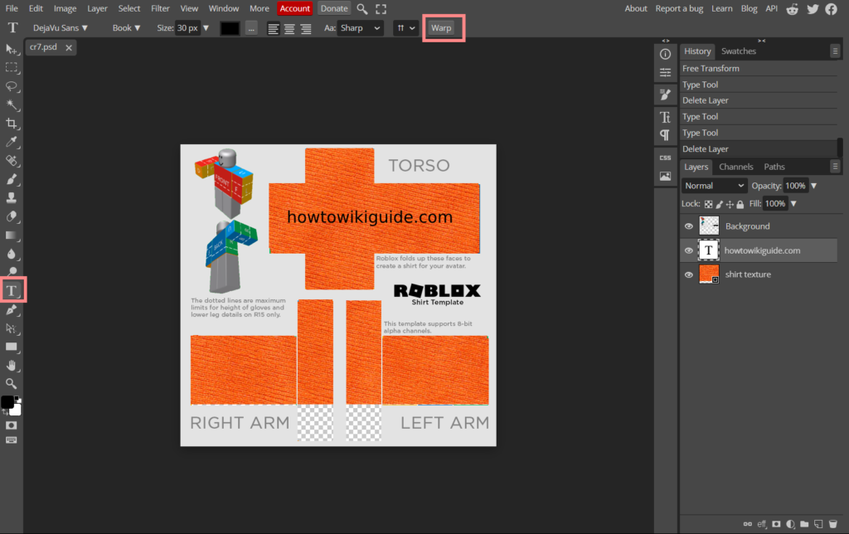Select the Crop tool
This screenshot has height=534, width=849.
click(x=11, y=124)
